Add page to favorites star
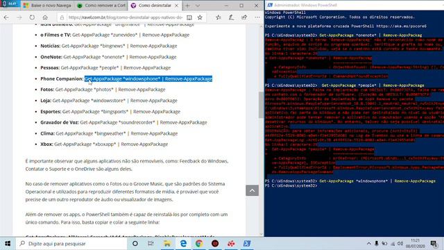The height and width of the screenshot is (250, 444). [200, 17]
